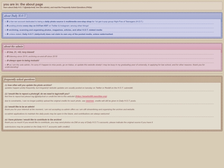The image size is (224, 168).
Task: Open the underlined 'sources' link
Action: click(90, 101)
